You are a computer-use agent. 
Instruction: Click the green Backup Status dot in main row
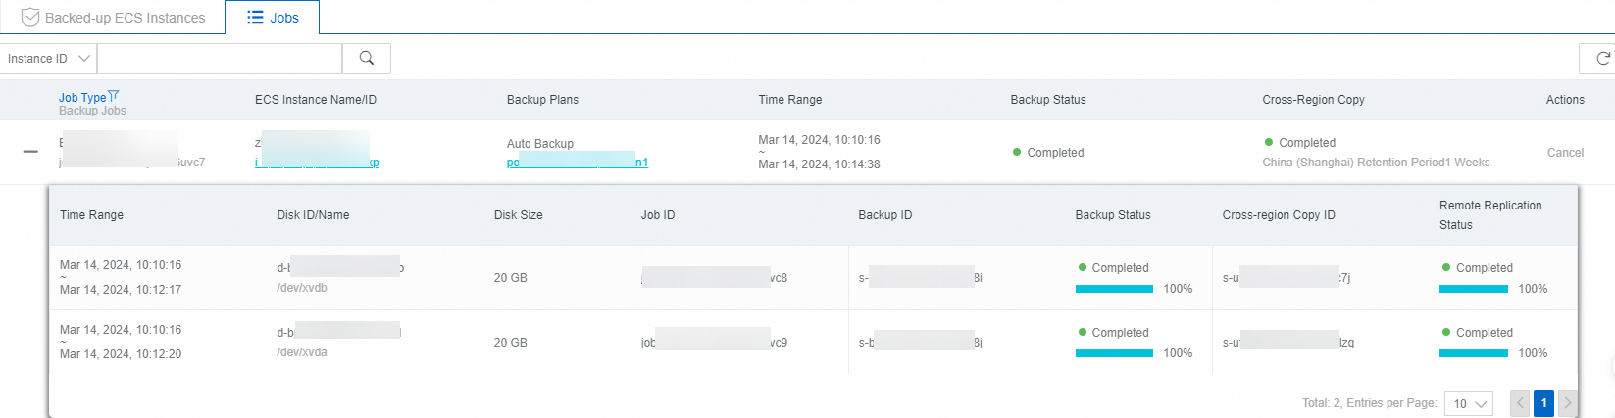[x=1017, y=152]
